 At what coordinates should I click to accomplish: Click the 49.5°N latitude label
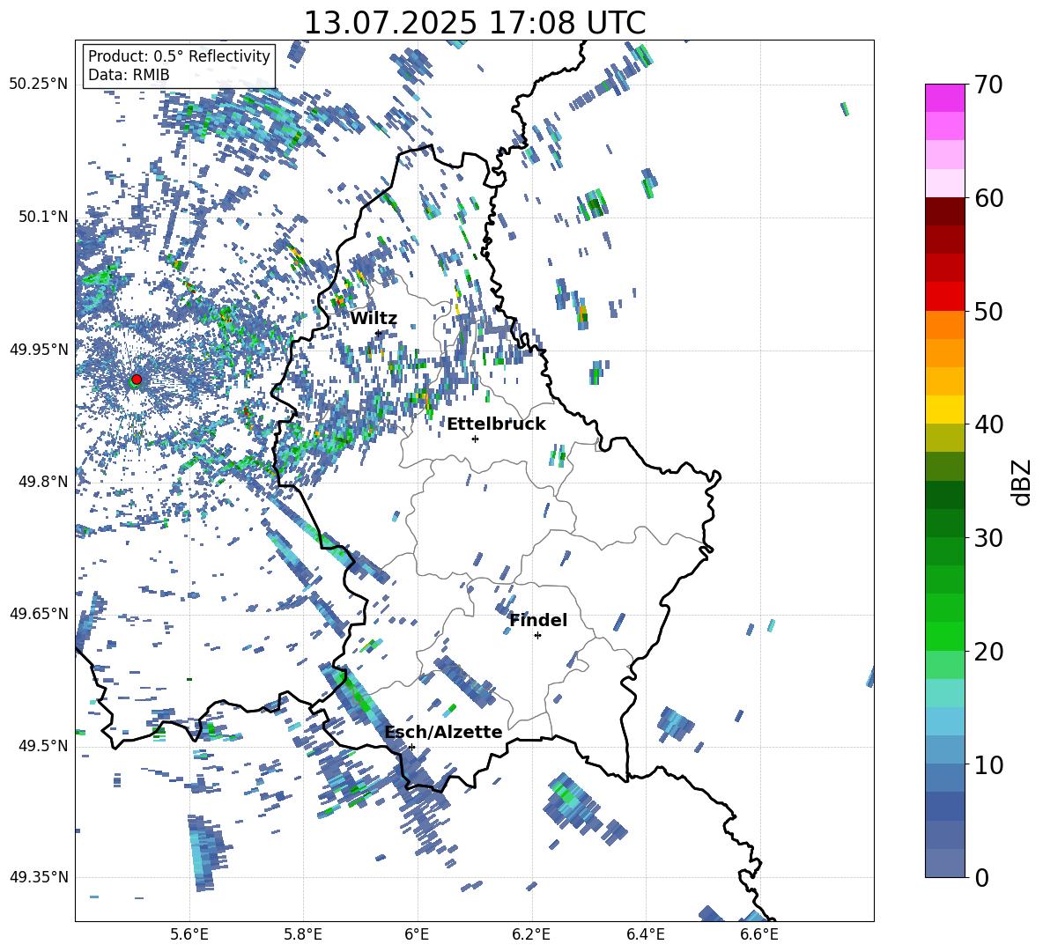coord(43,745)
